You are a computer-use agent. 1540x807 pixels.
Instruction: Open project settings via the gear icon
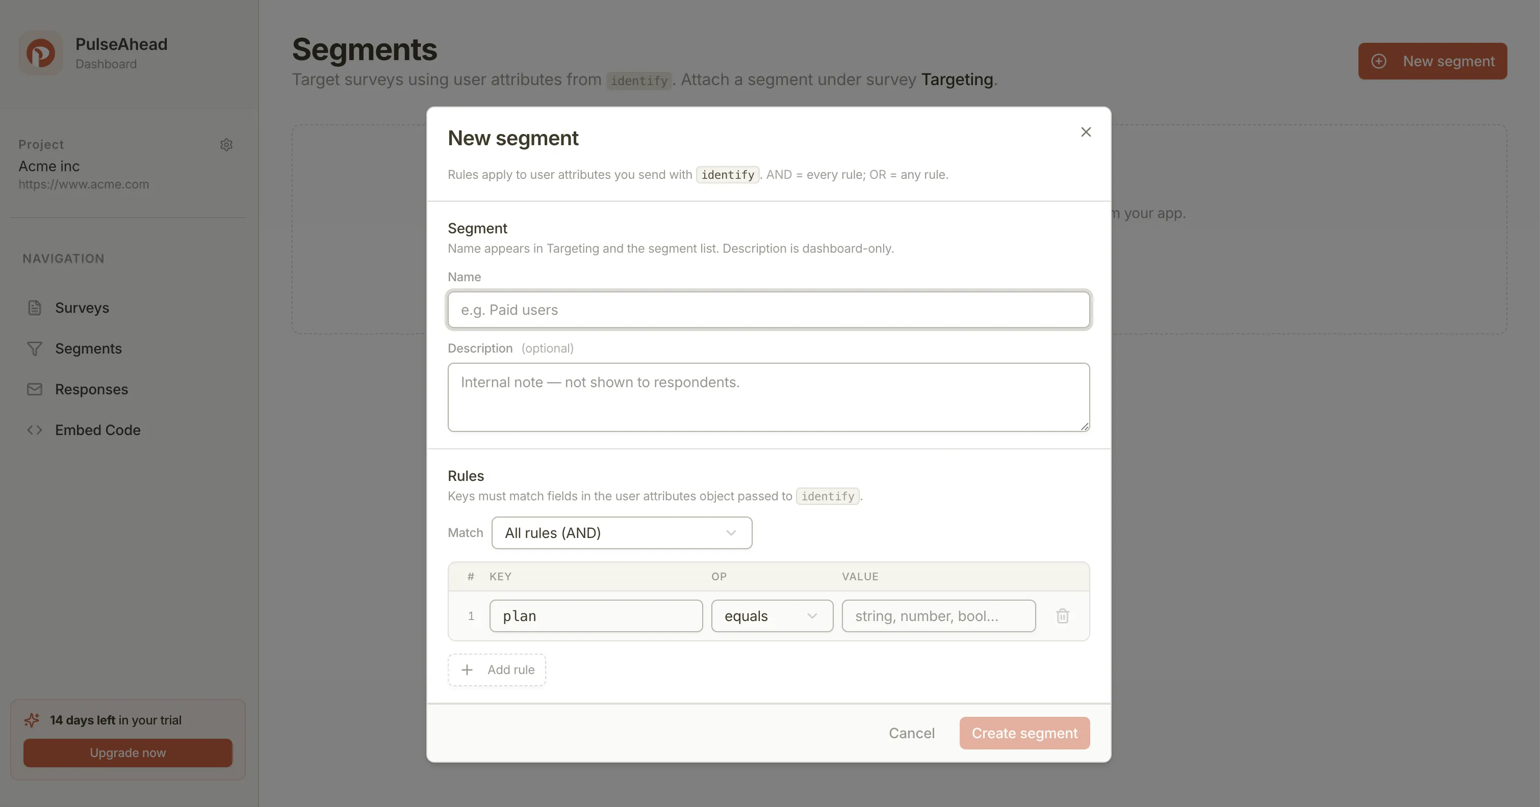pos(226,145)
